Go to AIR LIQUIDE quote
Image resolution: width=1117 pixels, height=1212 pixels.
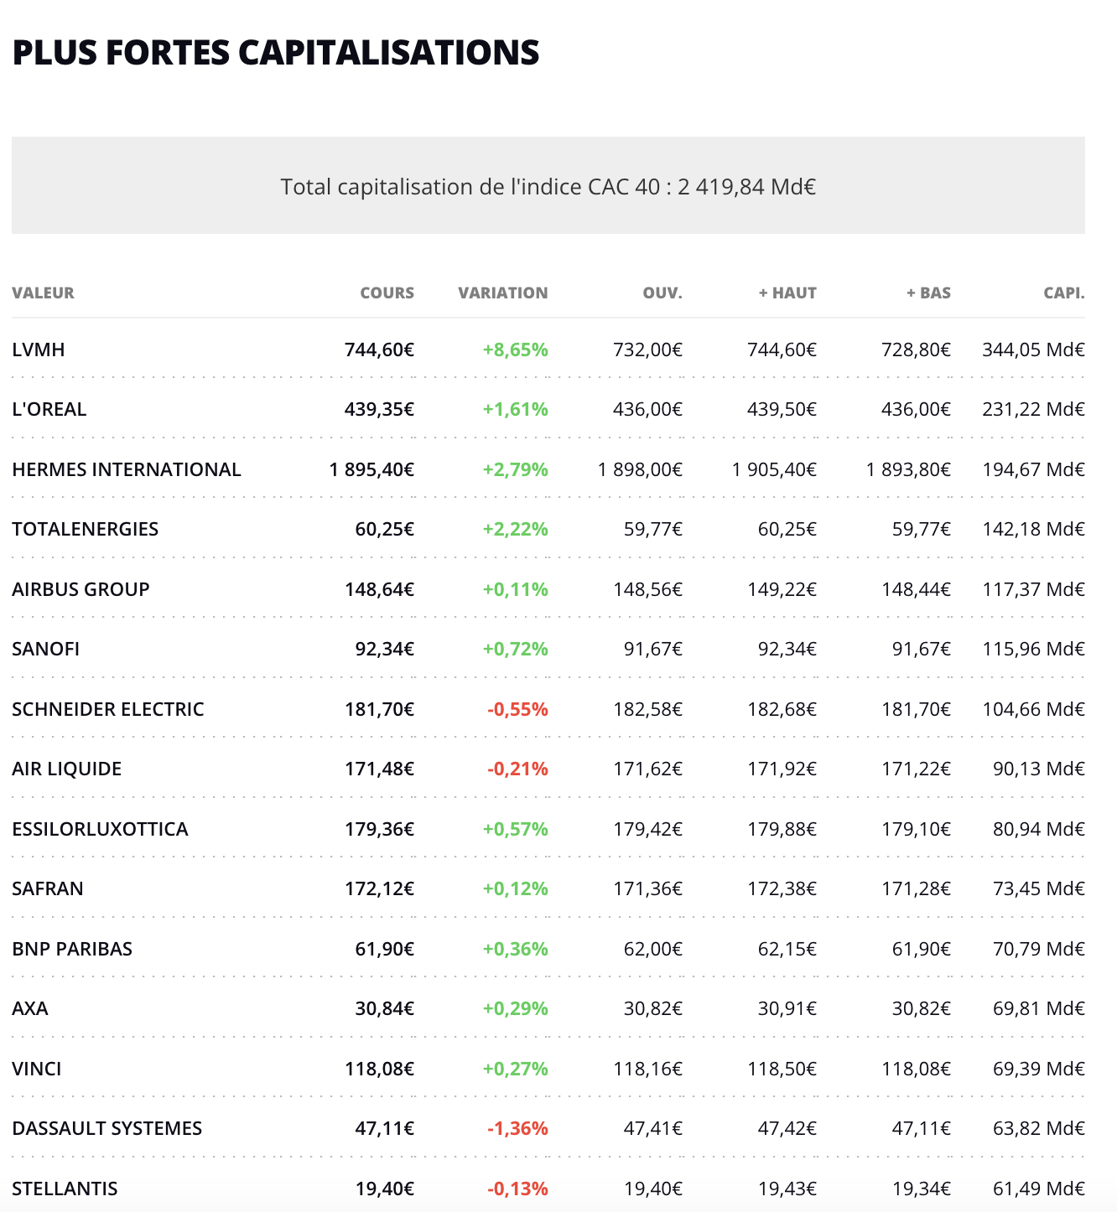coord(67,769)
